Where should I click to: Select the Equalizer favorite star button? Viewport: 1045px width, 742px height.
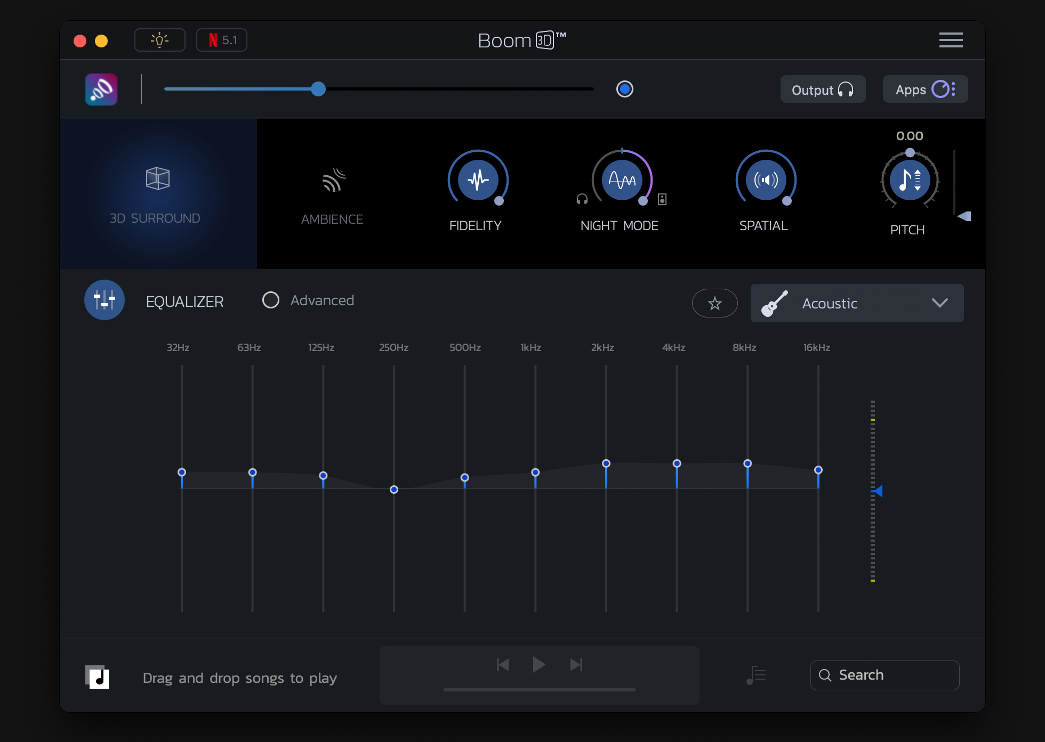[x=716, y=303]
